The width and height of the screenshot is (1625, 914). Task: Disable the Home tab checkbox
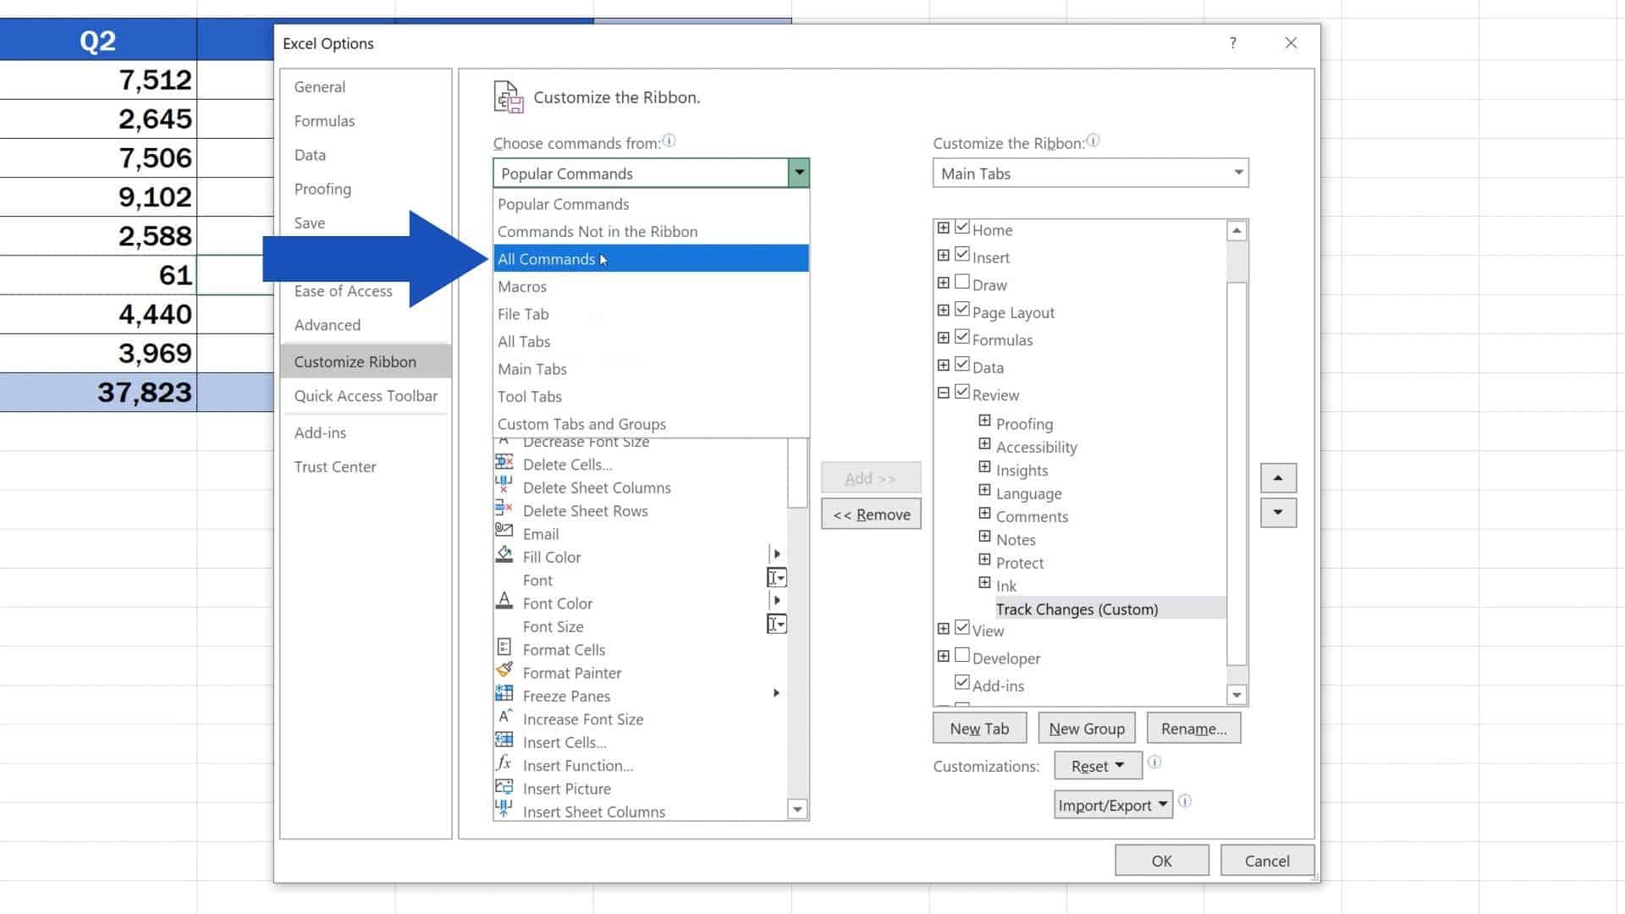(962, 227)
